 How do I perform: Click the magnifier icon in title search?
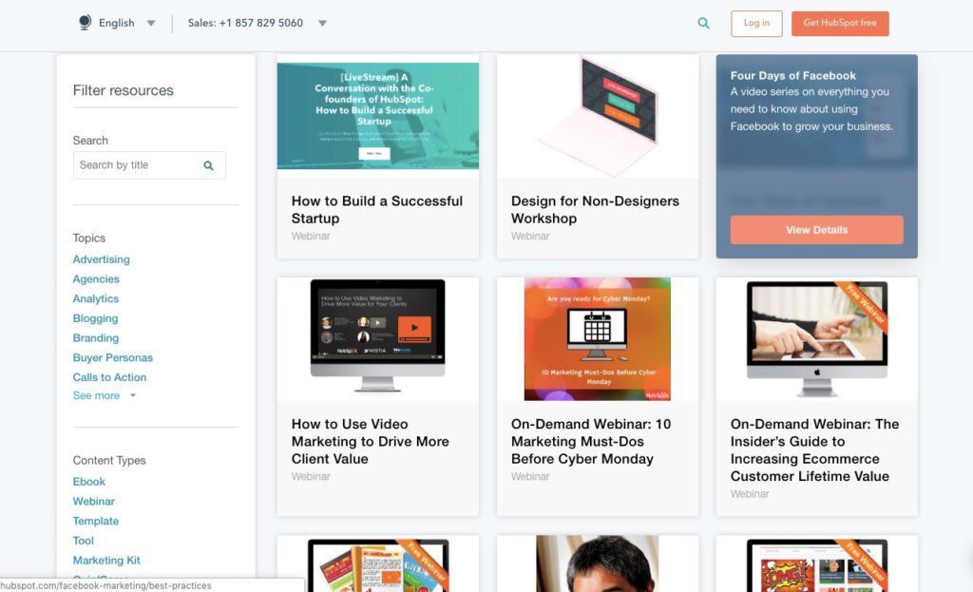coord(208,165)
